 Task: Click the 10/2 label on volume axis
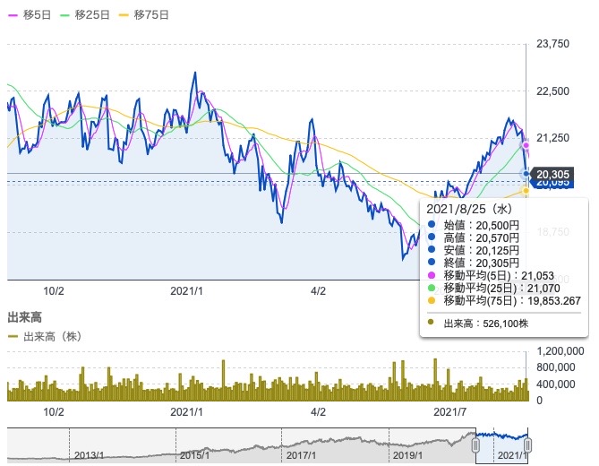[x=54, y=412]
